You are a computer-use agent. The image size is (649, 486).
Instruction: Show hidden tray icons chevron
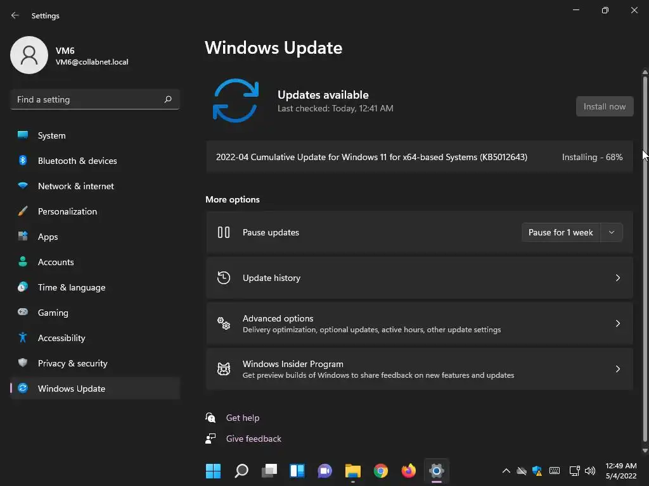tap(506, 471)
